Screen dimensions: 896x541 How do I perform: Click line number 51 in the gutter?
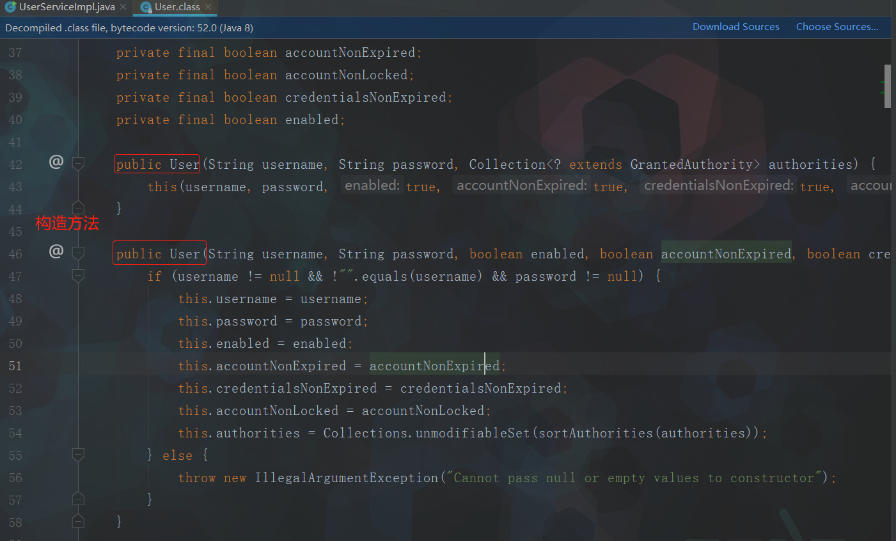pyautogui.click(x=15, y=366)
